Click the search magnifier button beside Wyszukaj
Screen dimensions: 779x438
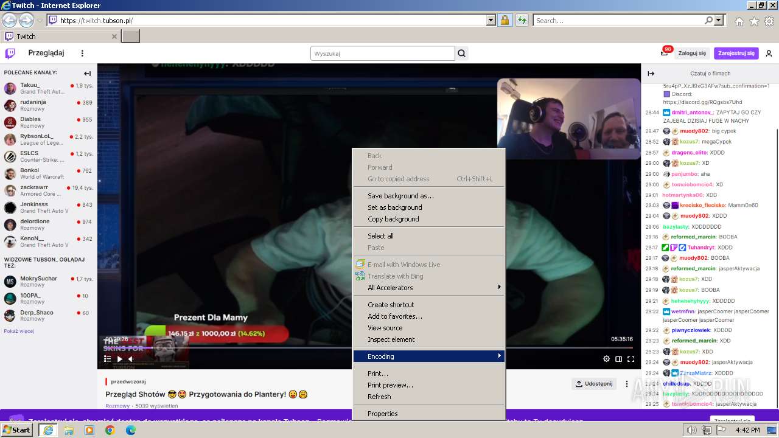462,54
